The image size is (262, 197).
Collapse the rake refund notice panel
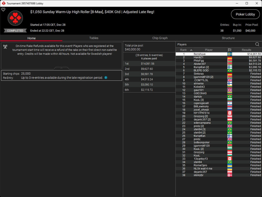[61, 68]
